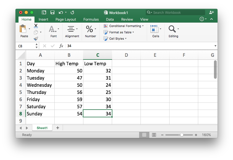Switch to Page Layout view in status bar
Image resolution: width=233 pixels, height=160 pixels.
(154, 135)
